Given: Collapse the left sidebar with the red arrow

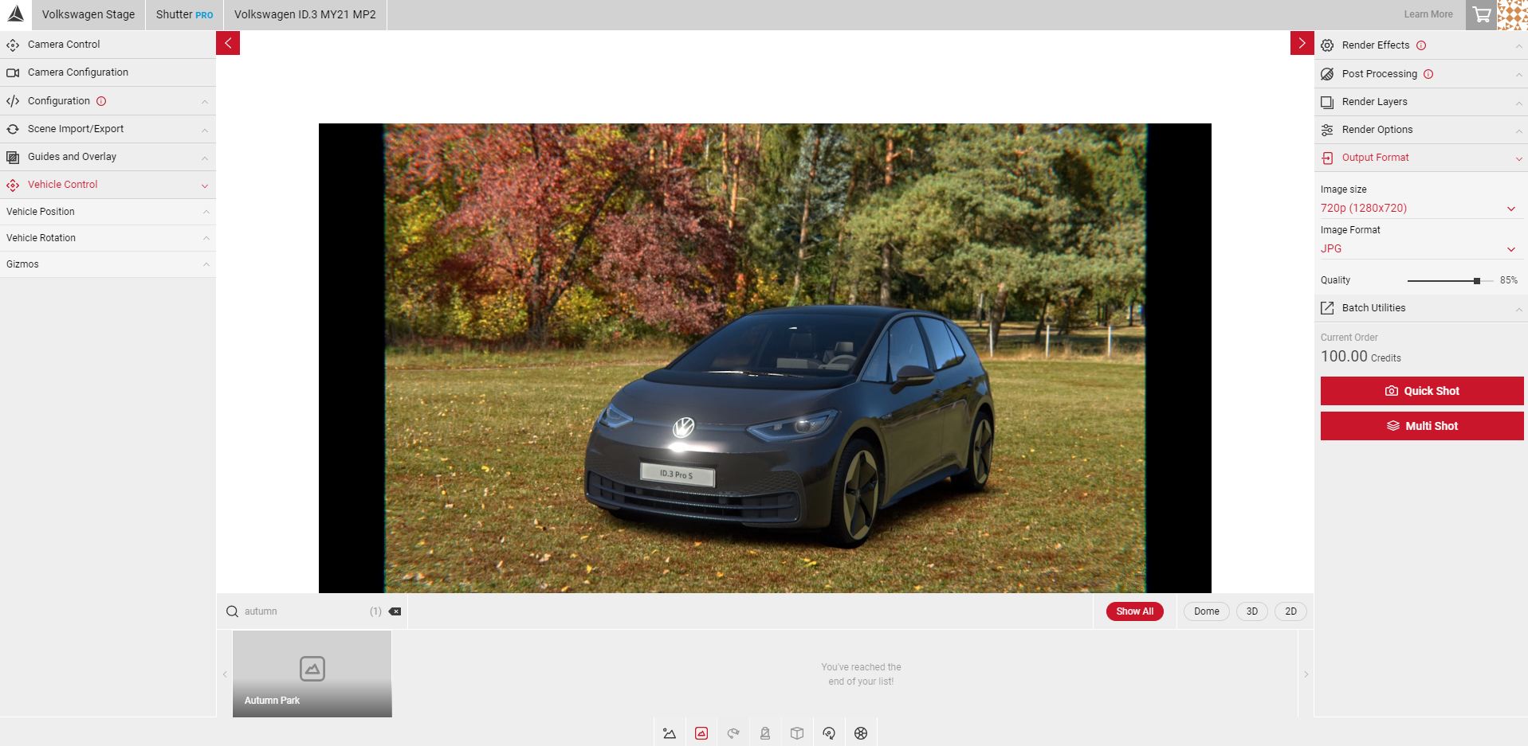Looking at the screenshot, I should [x=228, y=43].
